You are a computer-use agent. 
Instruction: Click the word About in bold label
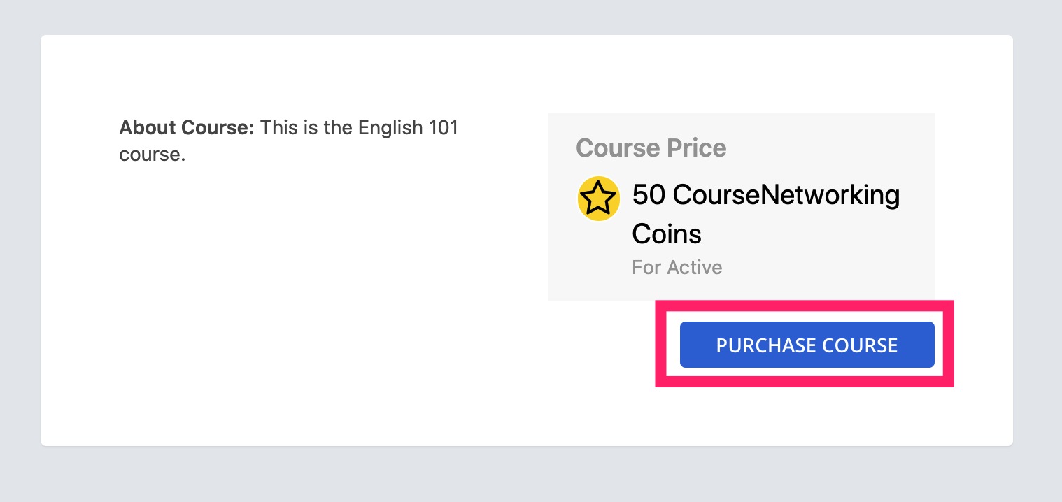click(x=148, y=128)
